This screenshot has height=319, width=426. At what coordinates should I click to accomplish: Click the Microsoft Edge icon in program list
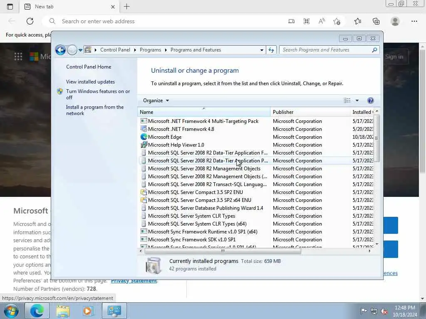144,137
